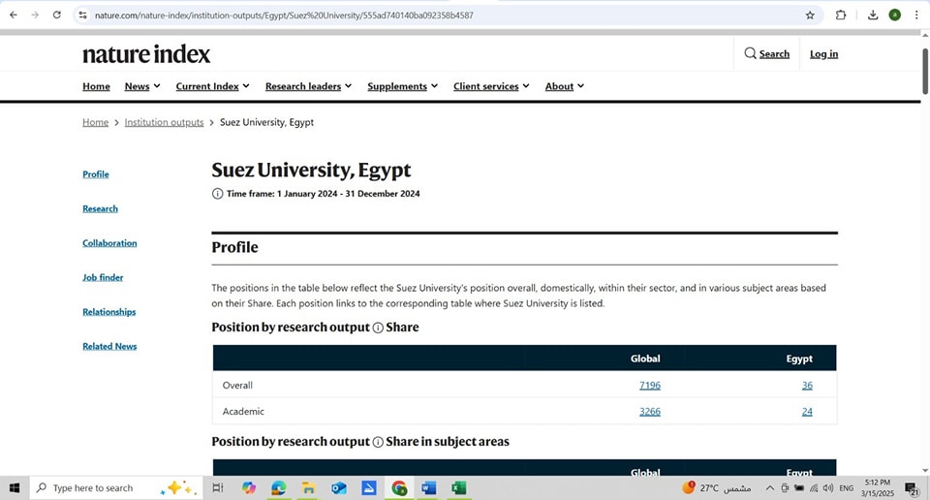Bookmark this page with the star icon
This screenshot has width=930, height=500.
click(x=810, y=16)
